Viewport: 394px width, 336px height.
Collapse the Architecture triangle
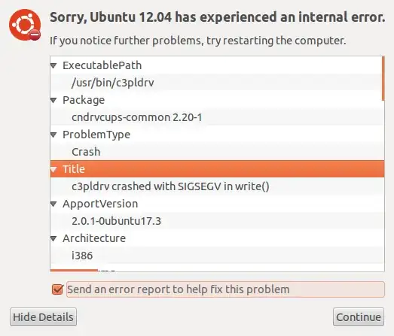(x=53, y=239)
